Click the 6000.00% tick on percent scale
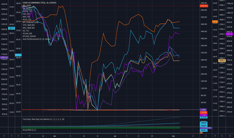This screenshot has width=234, height=138. tap(204, 3)
